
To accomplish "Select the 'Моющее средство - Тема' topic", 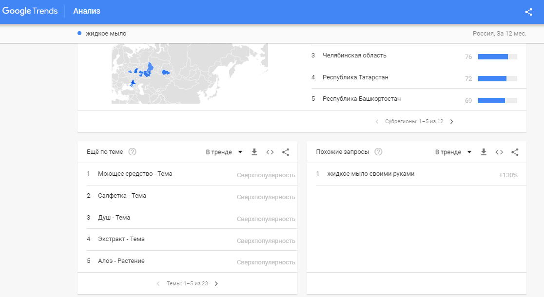I will coord(135,174).
